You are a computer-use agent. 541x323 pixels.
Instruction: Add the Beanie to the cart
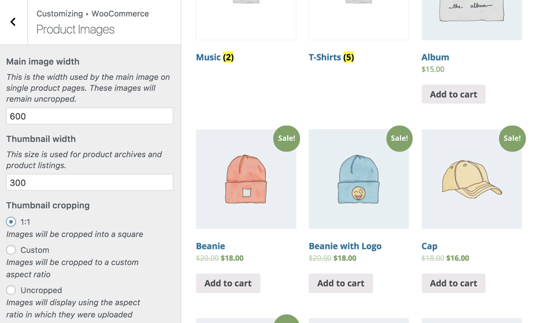228,283
